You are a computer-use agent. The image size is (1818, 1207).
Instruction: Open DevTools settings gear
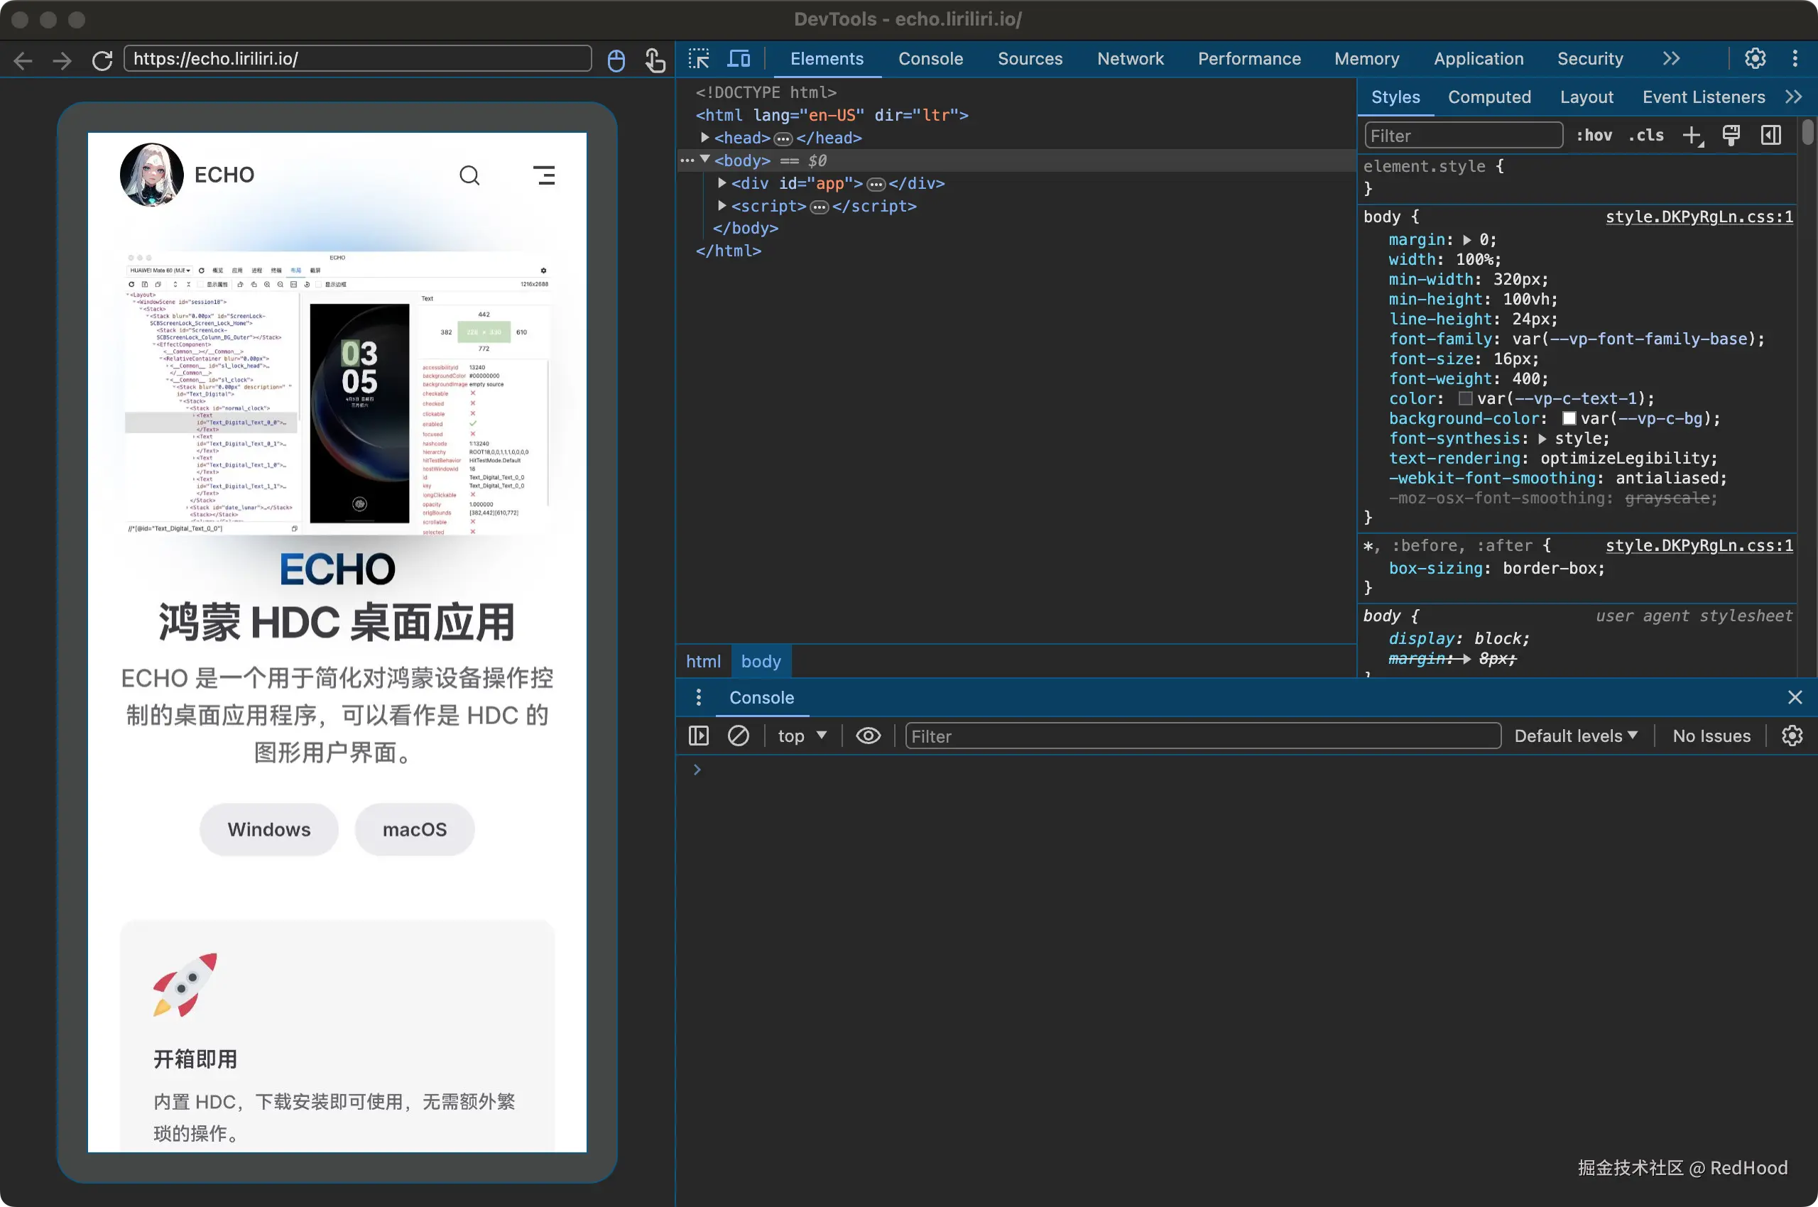click(1754, 58)
